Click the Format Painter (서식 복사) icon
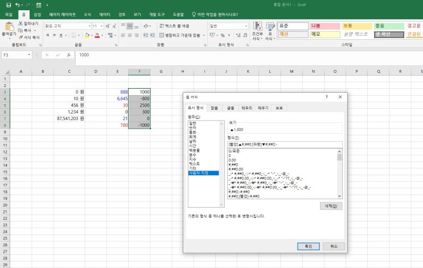The width and height of the screenshot is (423, 268). 21,37
